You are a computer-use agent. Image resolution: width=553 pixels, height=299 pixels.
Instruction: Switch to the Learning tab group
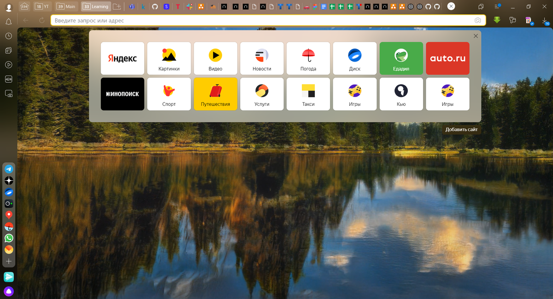[96, 6]
